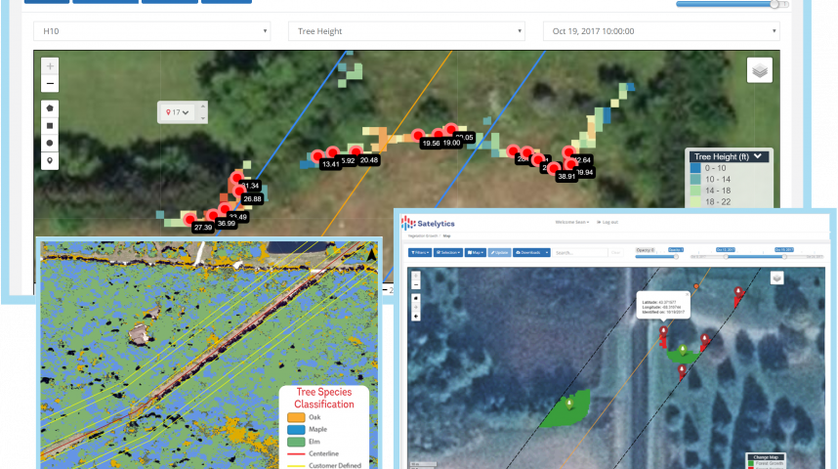
Task: Click the Elm legend swatch
Action: [x=296, y=442]
